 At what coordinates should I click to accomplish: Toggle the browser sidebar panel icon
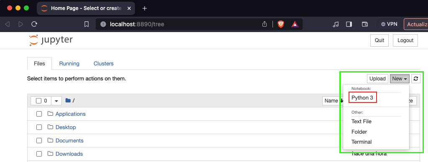point(349,24)
